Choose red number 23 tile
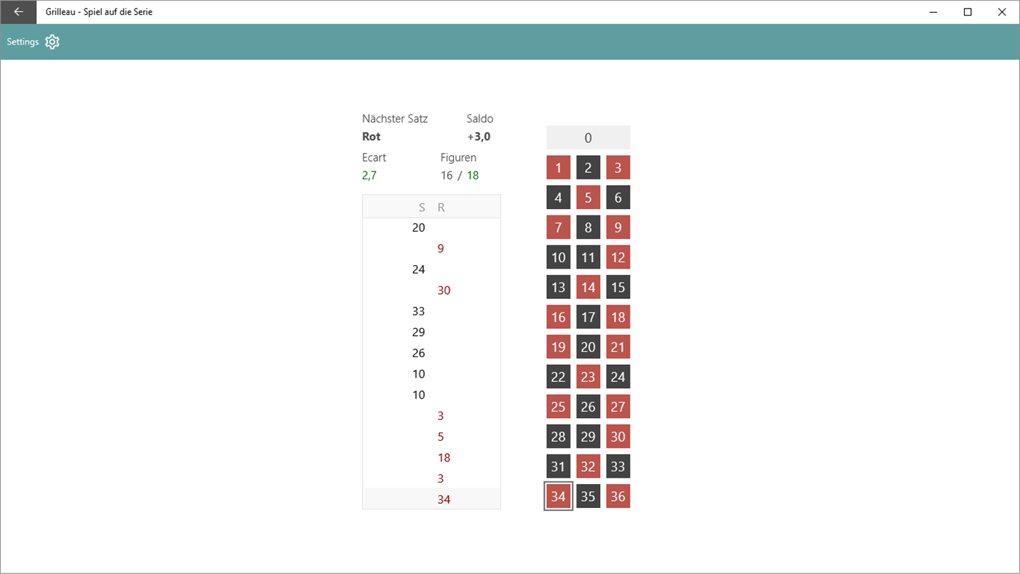 click(x=588, y=377)
